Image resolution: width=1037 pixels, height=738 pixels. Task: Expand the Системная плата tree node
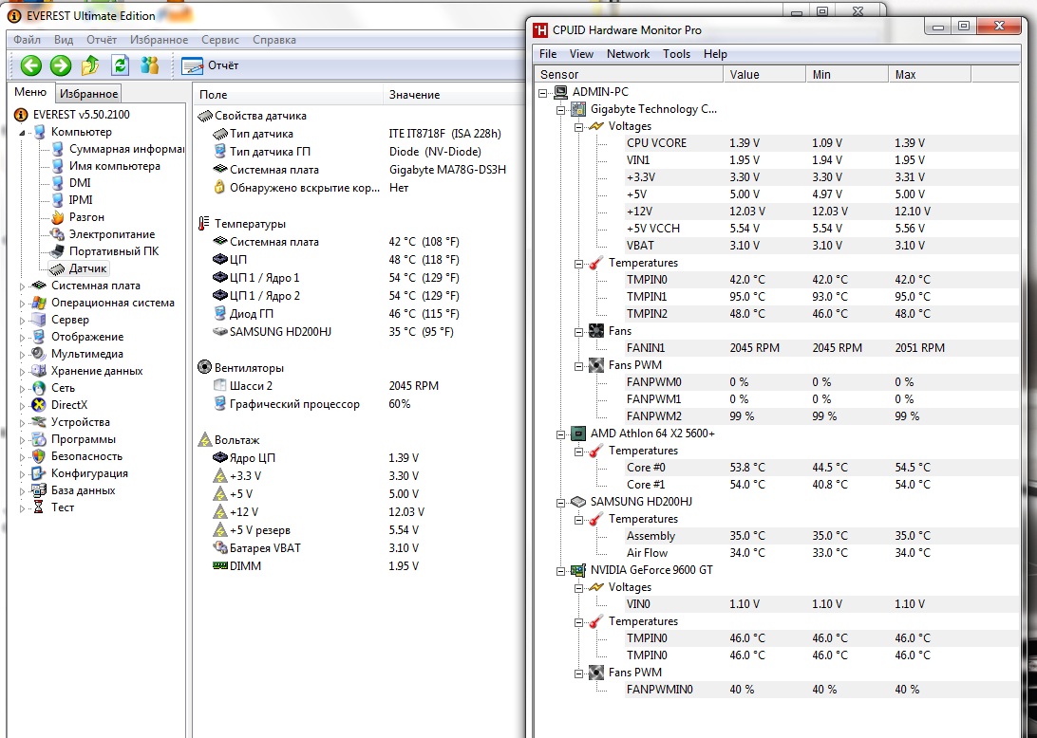[x=22, y=286]
